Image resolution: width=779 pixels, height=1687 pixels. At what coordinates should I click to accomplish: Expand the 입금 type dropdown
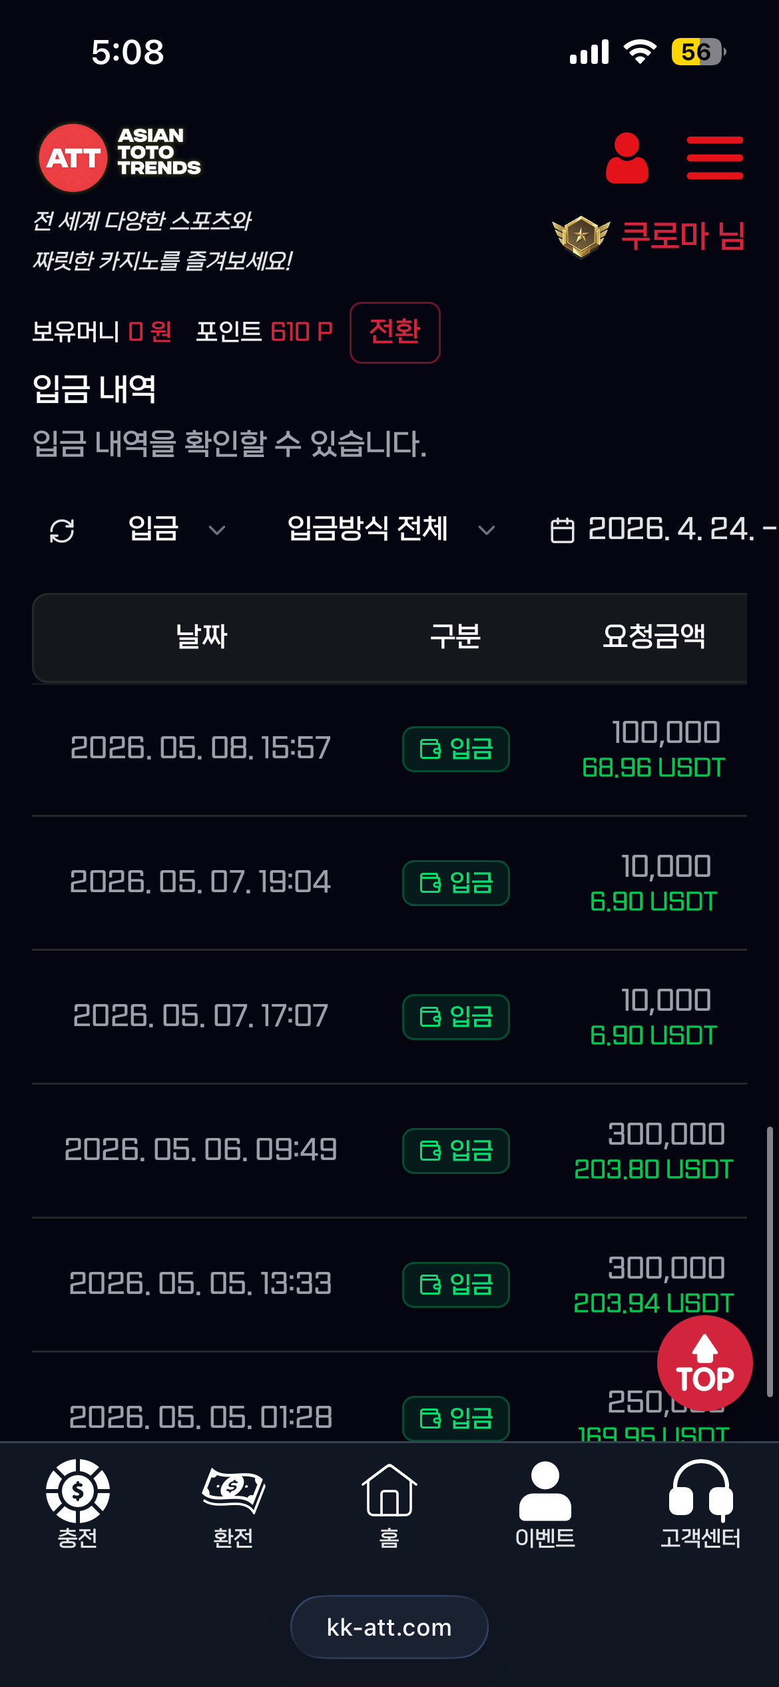[176, 530]
